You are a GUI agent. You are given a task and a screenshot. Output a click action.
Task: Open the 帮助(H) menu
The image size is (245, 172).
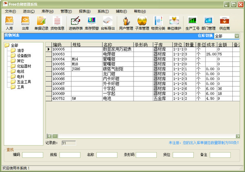[140, 11]
